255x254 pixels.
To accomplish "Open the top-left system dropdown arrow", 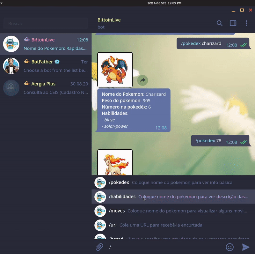I will tap(2, 3).
